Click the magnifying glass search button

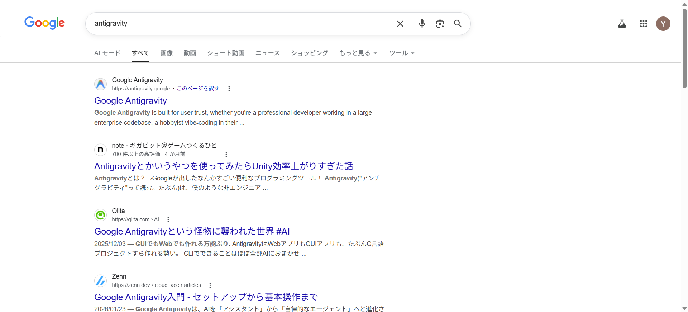point(458,24)
